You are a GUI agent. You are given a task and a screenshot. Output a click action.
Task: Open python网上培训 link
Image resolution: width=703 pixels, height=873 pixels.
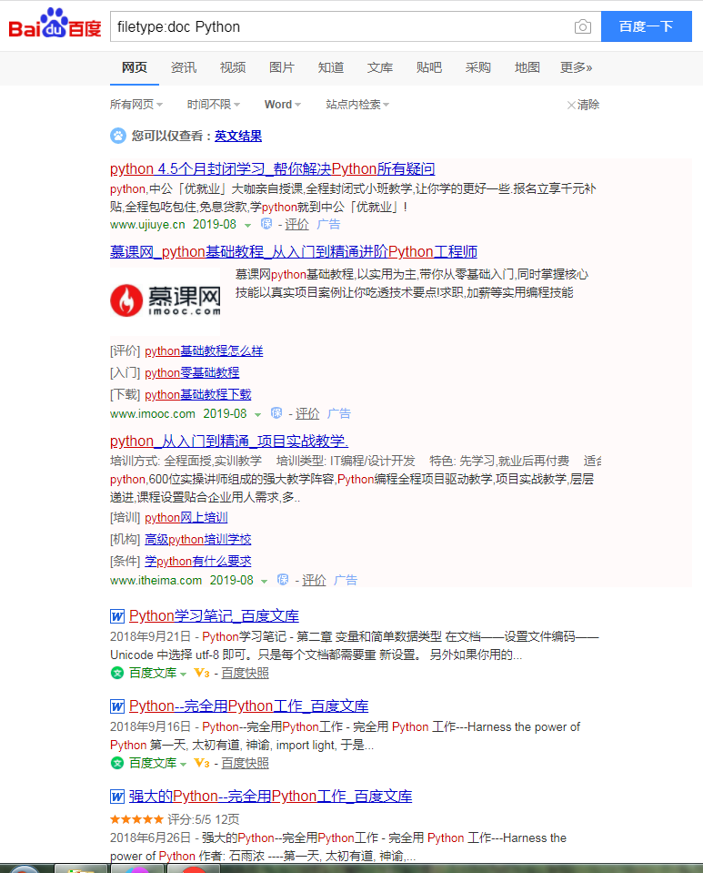[186, 517]
